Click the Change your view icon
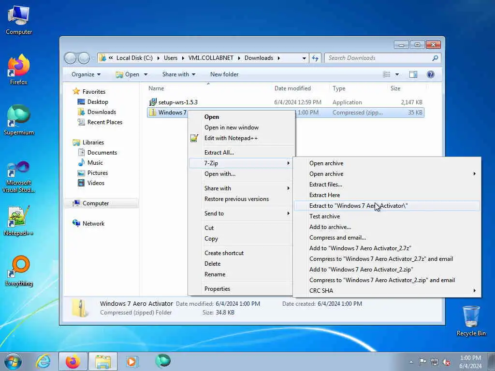 387,74
